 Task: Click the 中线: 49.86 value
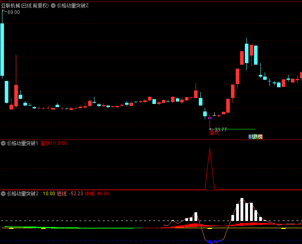[97, 194]
